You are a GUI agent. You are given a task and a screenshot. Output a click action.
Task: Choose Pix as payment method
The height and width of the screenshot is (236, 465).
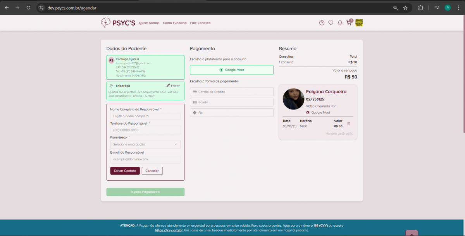pyautogui.click(x=231, y=113)
